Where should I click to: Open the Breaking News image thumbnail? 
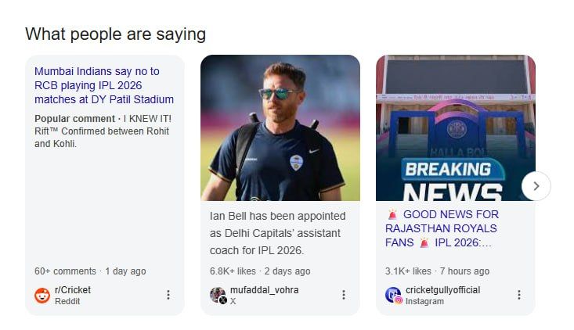(456, 128)
